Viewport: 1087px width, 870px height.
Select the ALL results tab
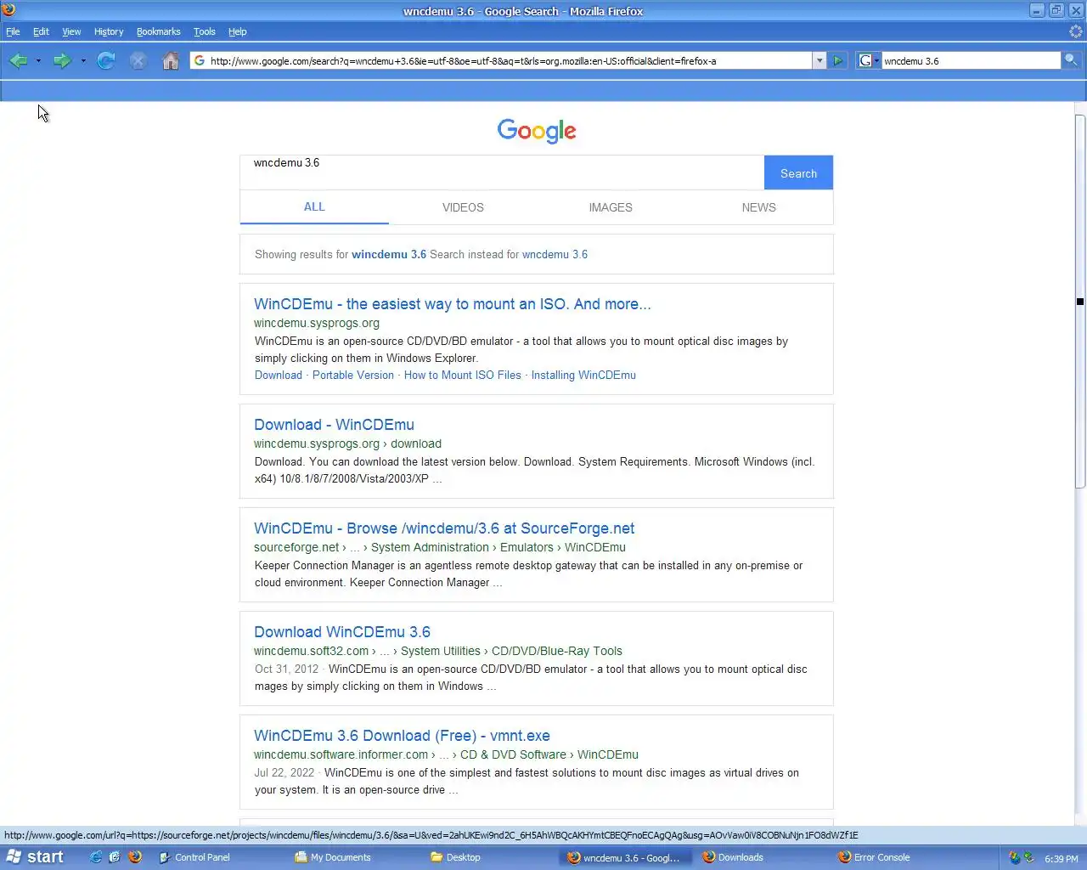pos(314,206)
